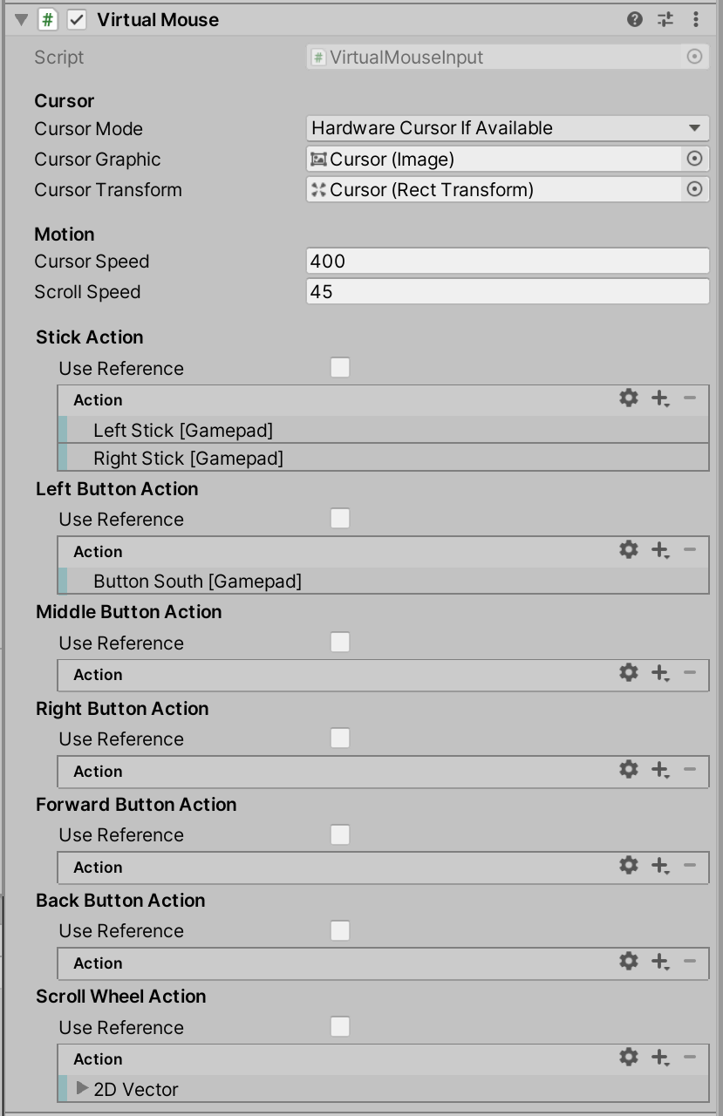723x1116 pixels.
Task: Click the Cursor Graphic object picker
Action: (695, 159)
